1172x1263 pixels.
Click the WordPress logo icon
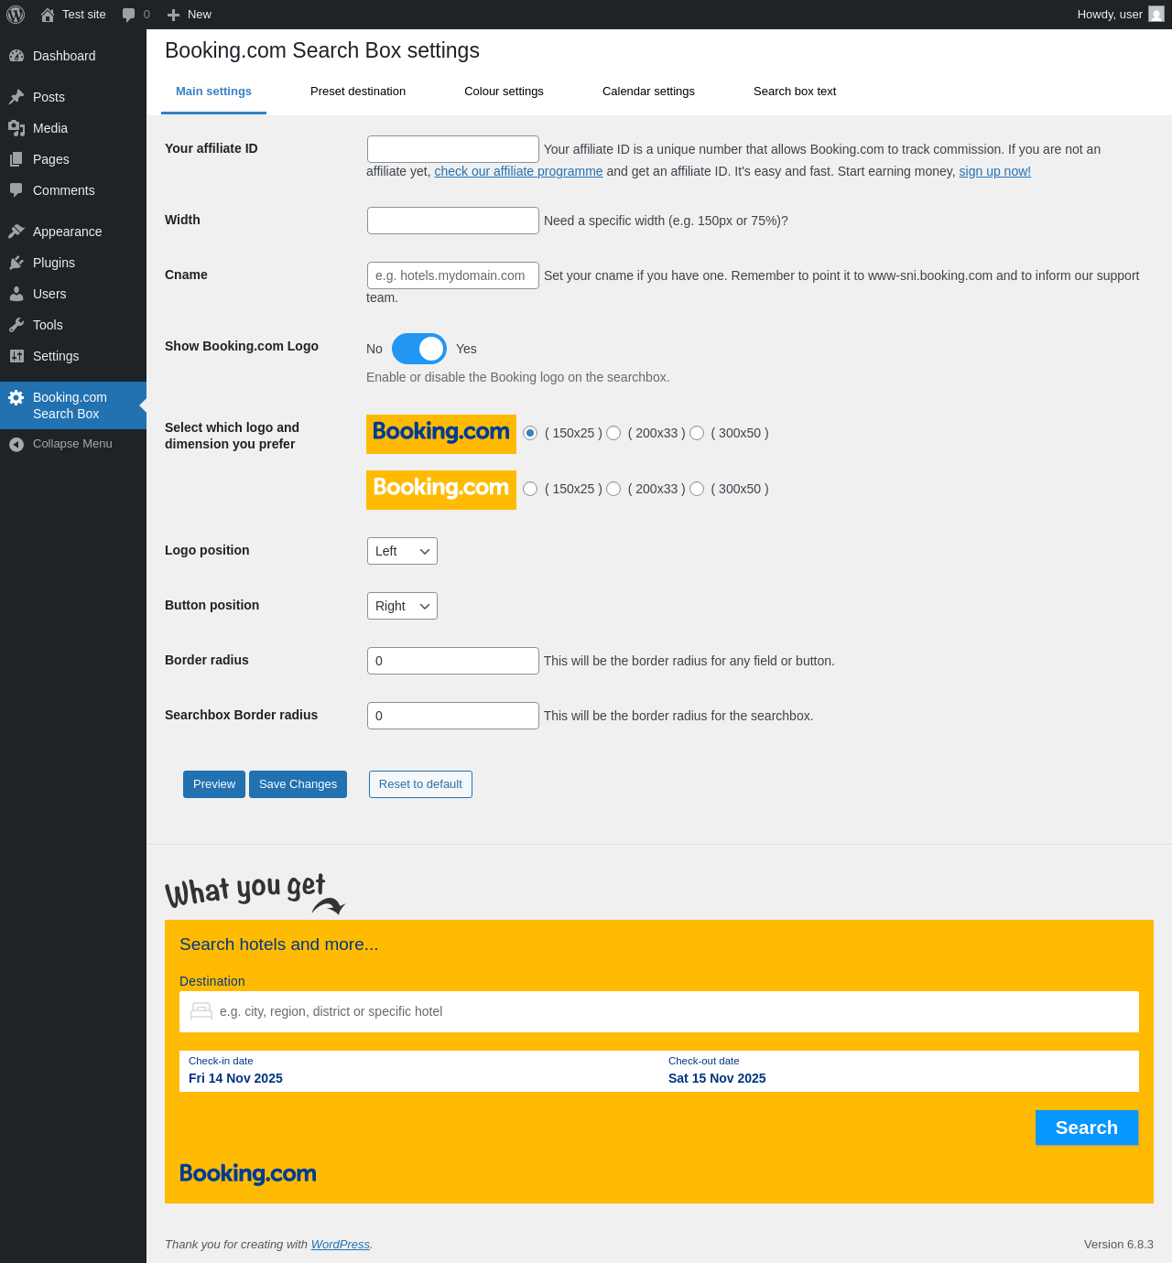click(x=16, y=15)
